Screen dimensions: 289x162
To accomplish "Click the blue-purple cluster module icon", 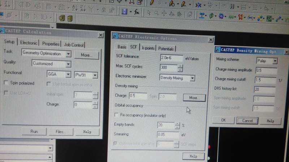I will [221, 16].
